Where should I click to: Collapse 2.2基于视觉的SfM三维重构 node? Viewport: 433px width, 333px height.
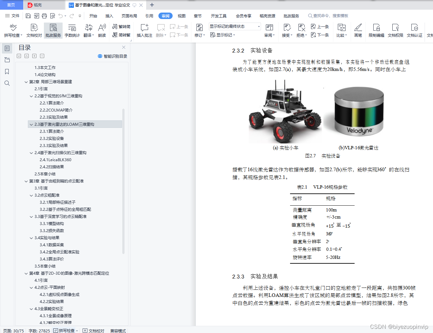click(31, 96)
